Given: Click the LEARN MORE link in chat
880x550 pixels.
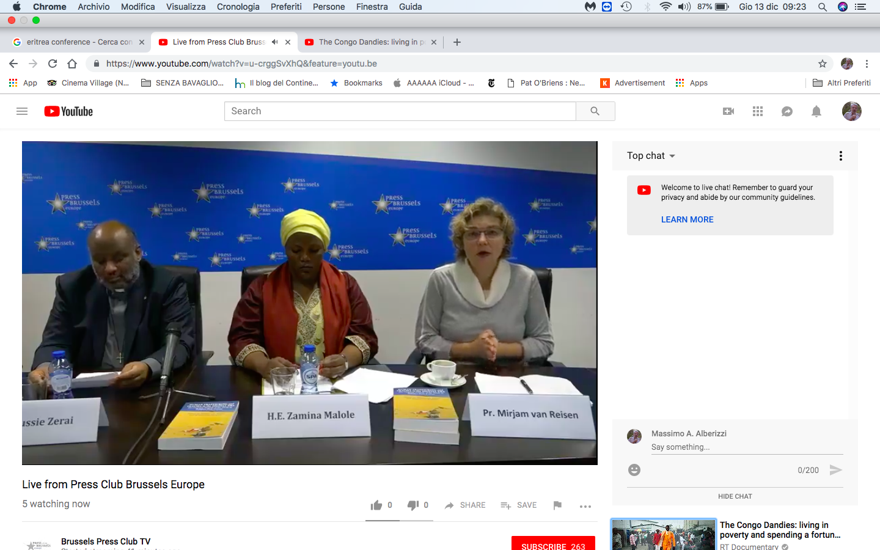Looking at the screenshot, I should tap(687, 219).
